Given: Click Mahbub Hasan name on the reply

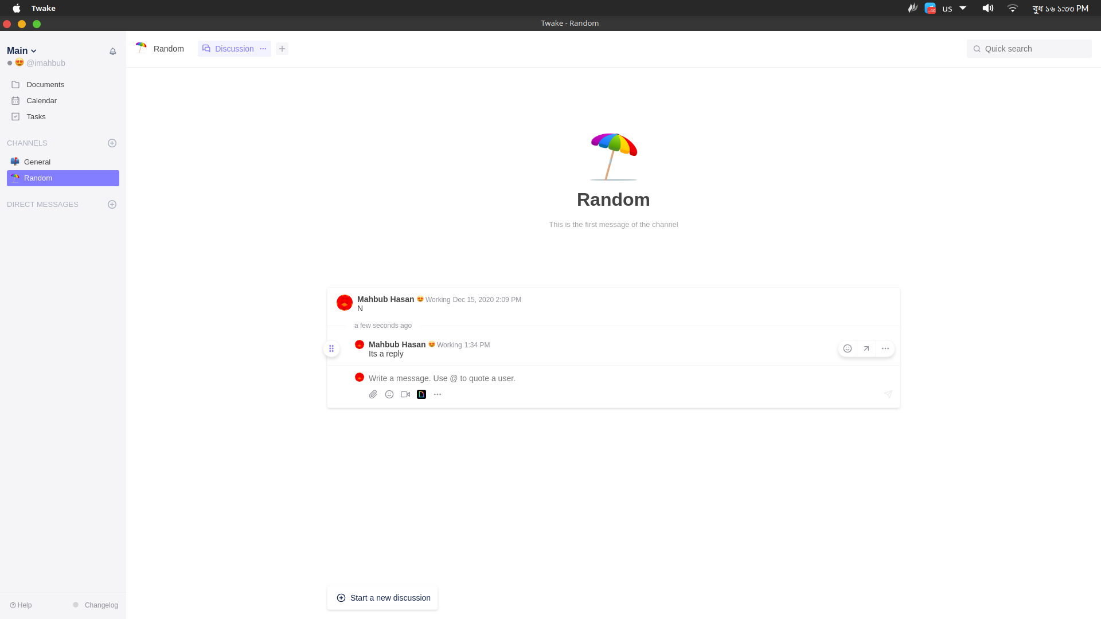Looking at the screenshot, I should coord(397,344).
